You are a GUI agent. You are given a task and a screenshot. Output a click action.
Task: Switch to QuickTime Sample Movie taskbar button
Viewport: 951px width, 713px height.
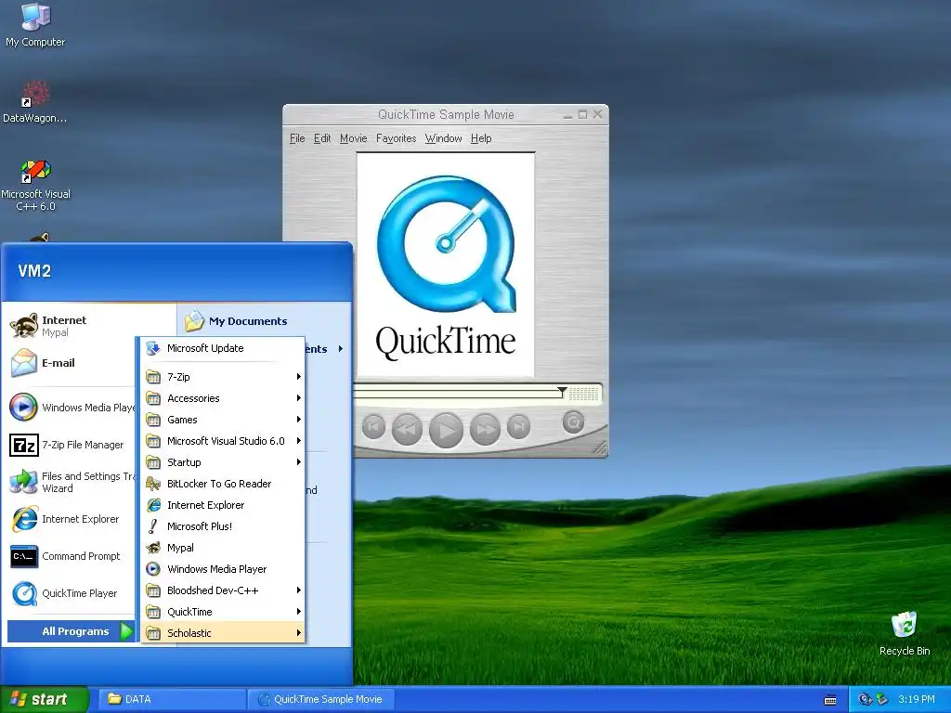(x=321, y=699)
